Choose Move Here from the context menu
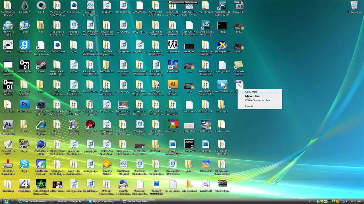Image resolution: width=364 pixels, height=204 pixels. pyautogui.click(x=252, y=96)
